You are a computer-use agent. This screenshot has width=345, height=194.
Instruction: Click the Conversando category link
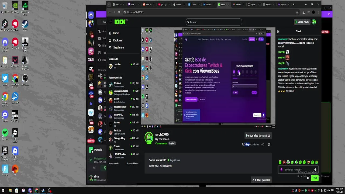[x=161, y=143]
